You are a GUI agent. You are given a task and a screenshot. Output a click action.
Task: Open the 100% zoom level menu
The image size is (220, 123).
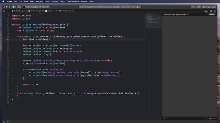[x=210, y=119]
